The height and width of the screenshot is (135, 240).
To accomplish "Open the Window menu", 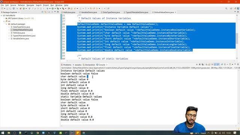I will click(x=59, y=5).
